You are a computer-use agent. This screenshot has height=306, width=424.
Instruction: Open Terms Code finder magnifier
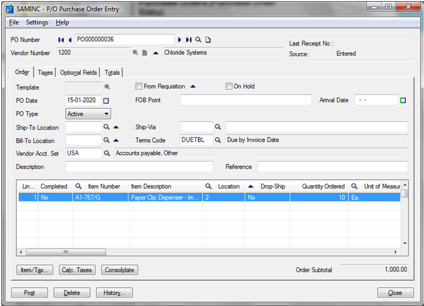pyautogui.click(x=218, y=140)
